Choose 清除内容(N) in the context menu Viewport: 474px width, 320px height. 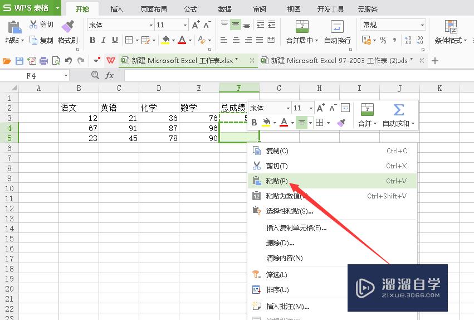click(332, 258)
